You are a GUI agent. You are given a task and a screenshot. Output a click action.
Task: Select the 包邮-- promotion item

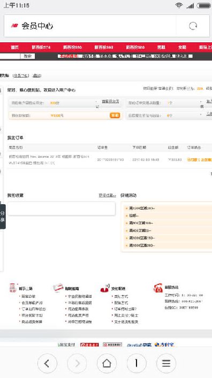click(134, 215)
